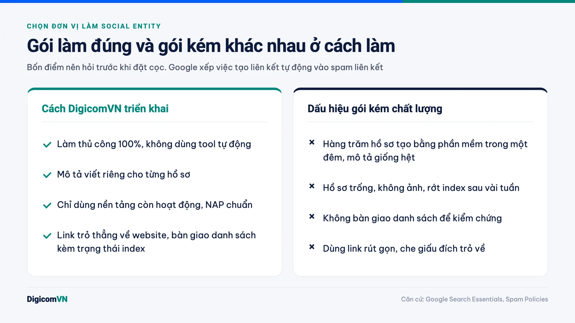Click checkmark beside 'Chỉ dùng nền tảng'
Image resolution: width=575 pixels, height=323 pixels.
(x=47, y=205)
